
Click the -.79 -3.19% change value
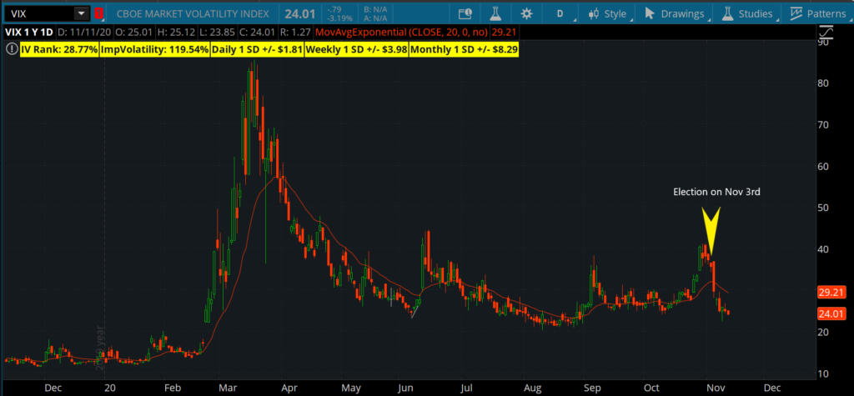[339, 13]
